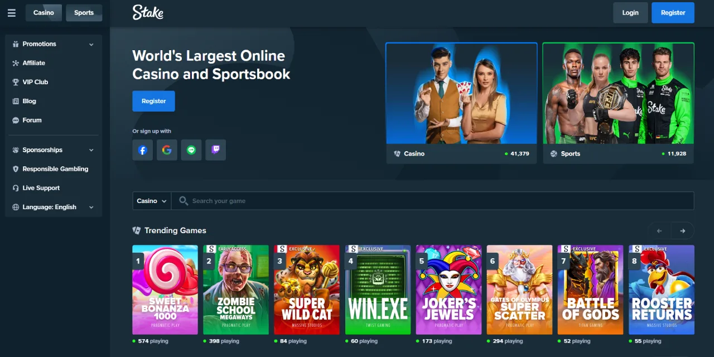This screenshot has height=357, width=714.
Task: Open the Sweet Bonanza 1000 game
Action: (x=165, y=290)
